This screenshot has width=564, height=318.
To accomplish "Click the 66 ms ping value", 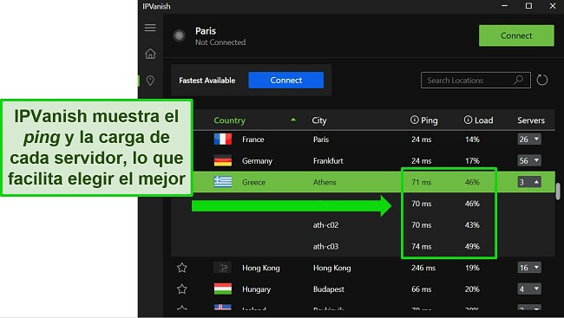I will tap(421, 289).
